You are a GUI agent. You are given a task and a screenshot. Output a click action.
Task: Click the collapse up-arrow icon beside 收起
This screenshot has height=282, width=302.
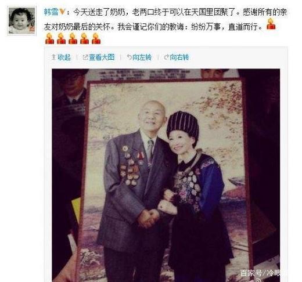pyautogui.click(x=53, y=57)
